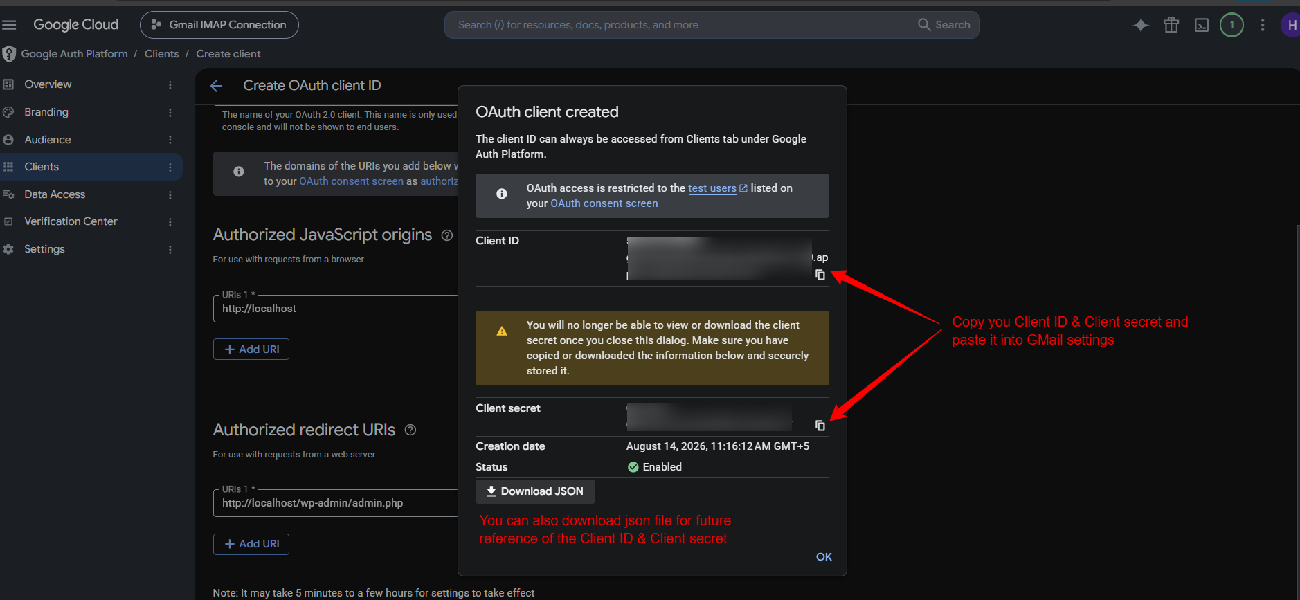This screenshot has height=600, width=1300.
Task: Select Overview in the sidebar
Action: click(x=91, y=84)
